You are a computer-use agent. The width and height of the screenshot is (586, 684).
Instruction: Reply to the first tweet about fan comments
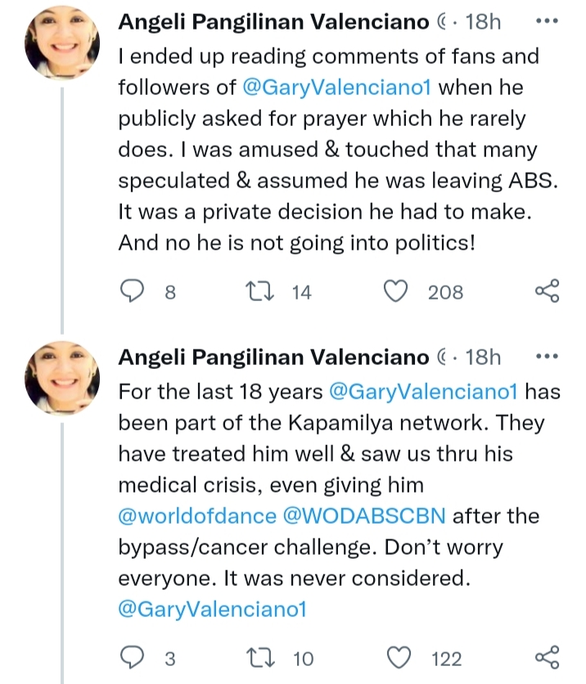(x=132, y=291)
